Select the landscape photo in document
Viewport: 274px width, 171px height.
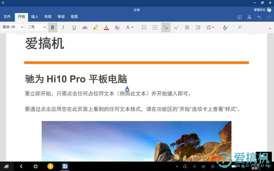tap(136, 141)
